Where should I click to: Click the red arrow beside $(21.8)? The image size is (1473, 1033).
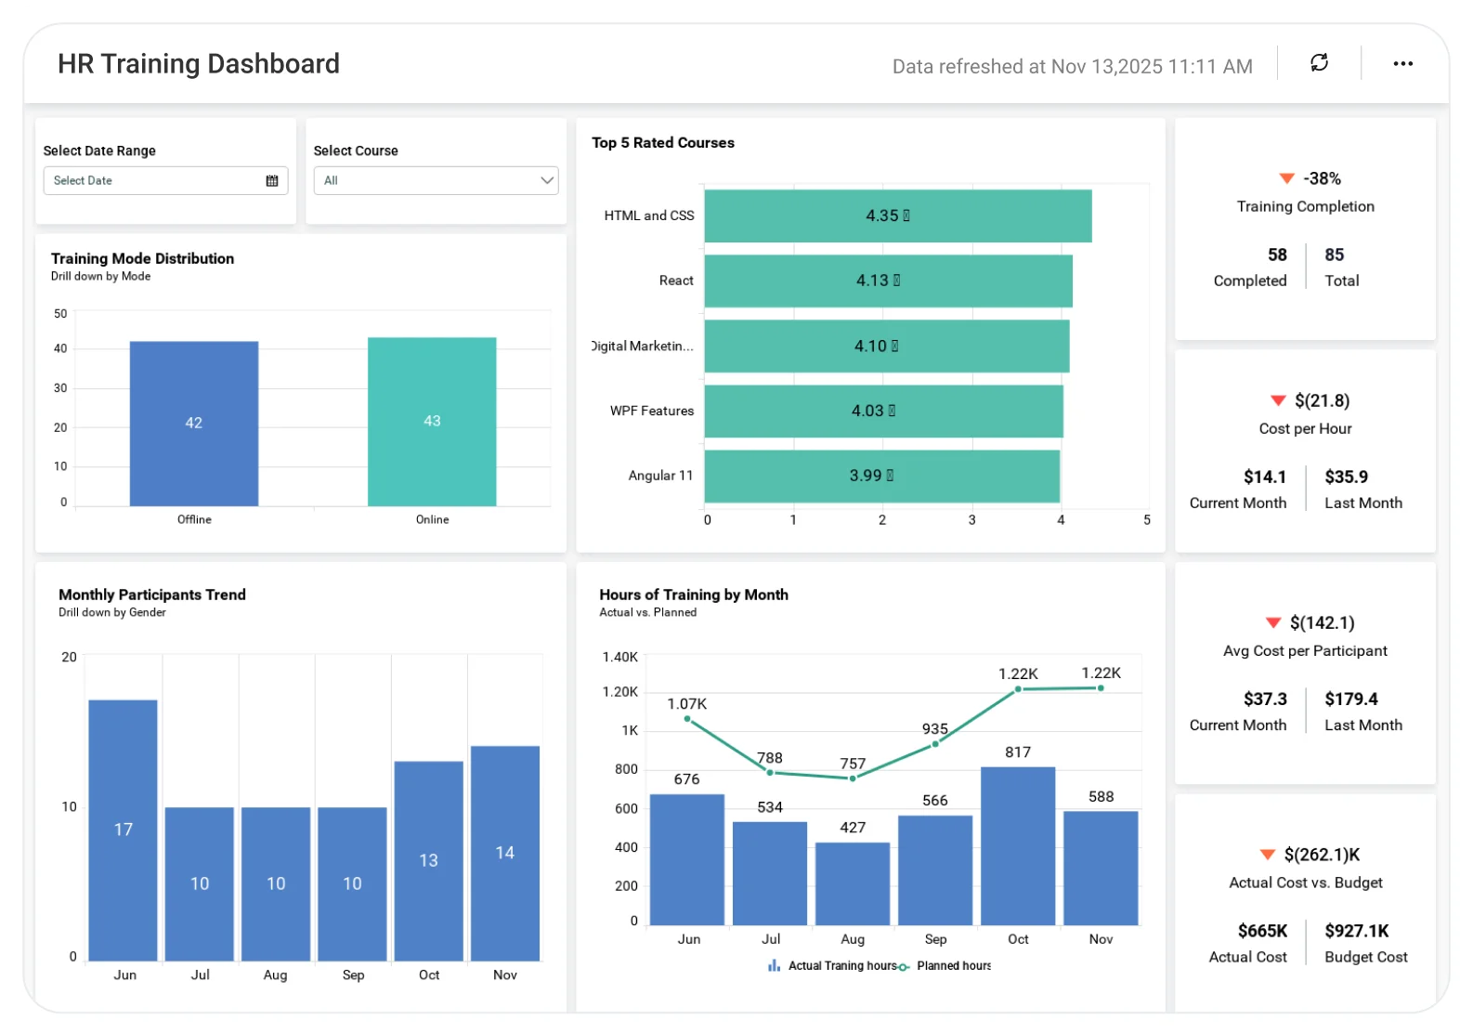tap(1278, 400)
